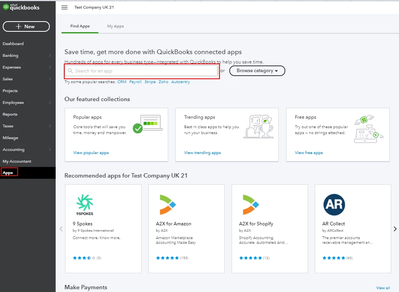399x292 pixels.
Task: Open Mileage in the sidebar
Action: point(11,138)
